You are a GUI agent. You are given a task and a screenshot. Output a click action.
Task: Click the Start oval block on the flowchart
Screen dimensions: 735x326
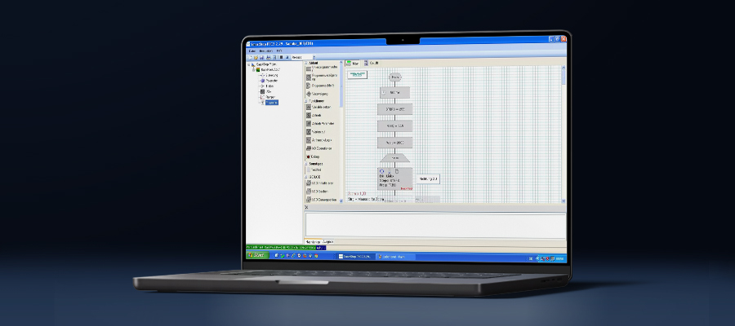click(395, 76)
